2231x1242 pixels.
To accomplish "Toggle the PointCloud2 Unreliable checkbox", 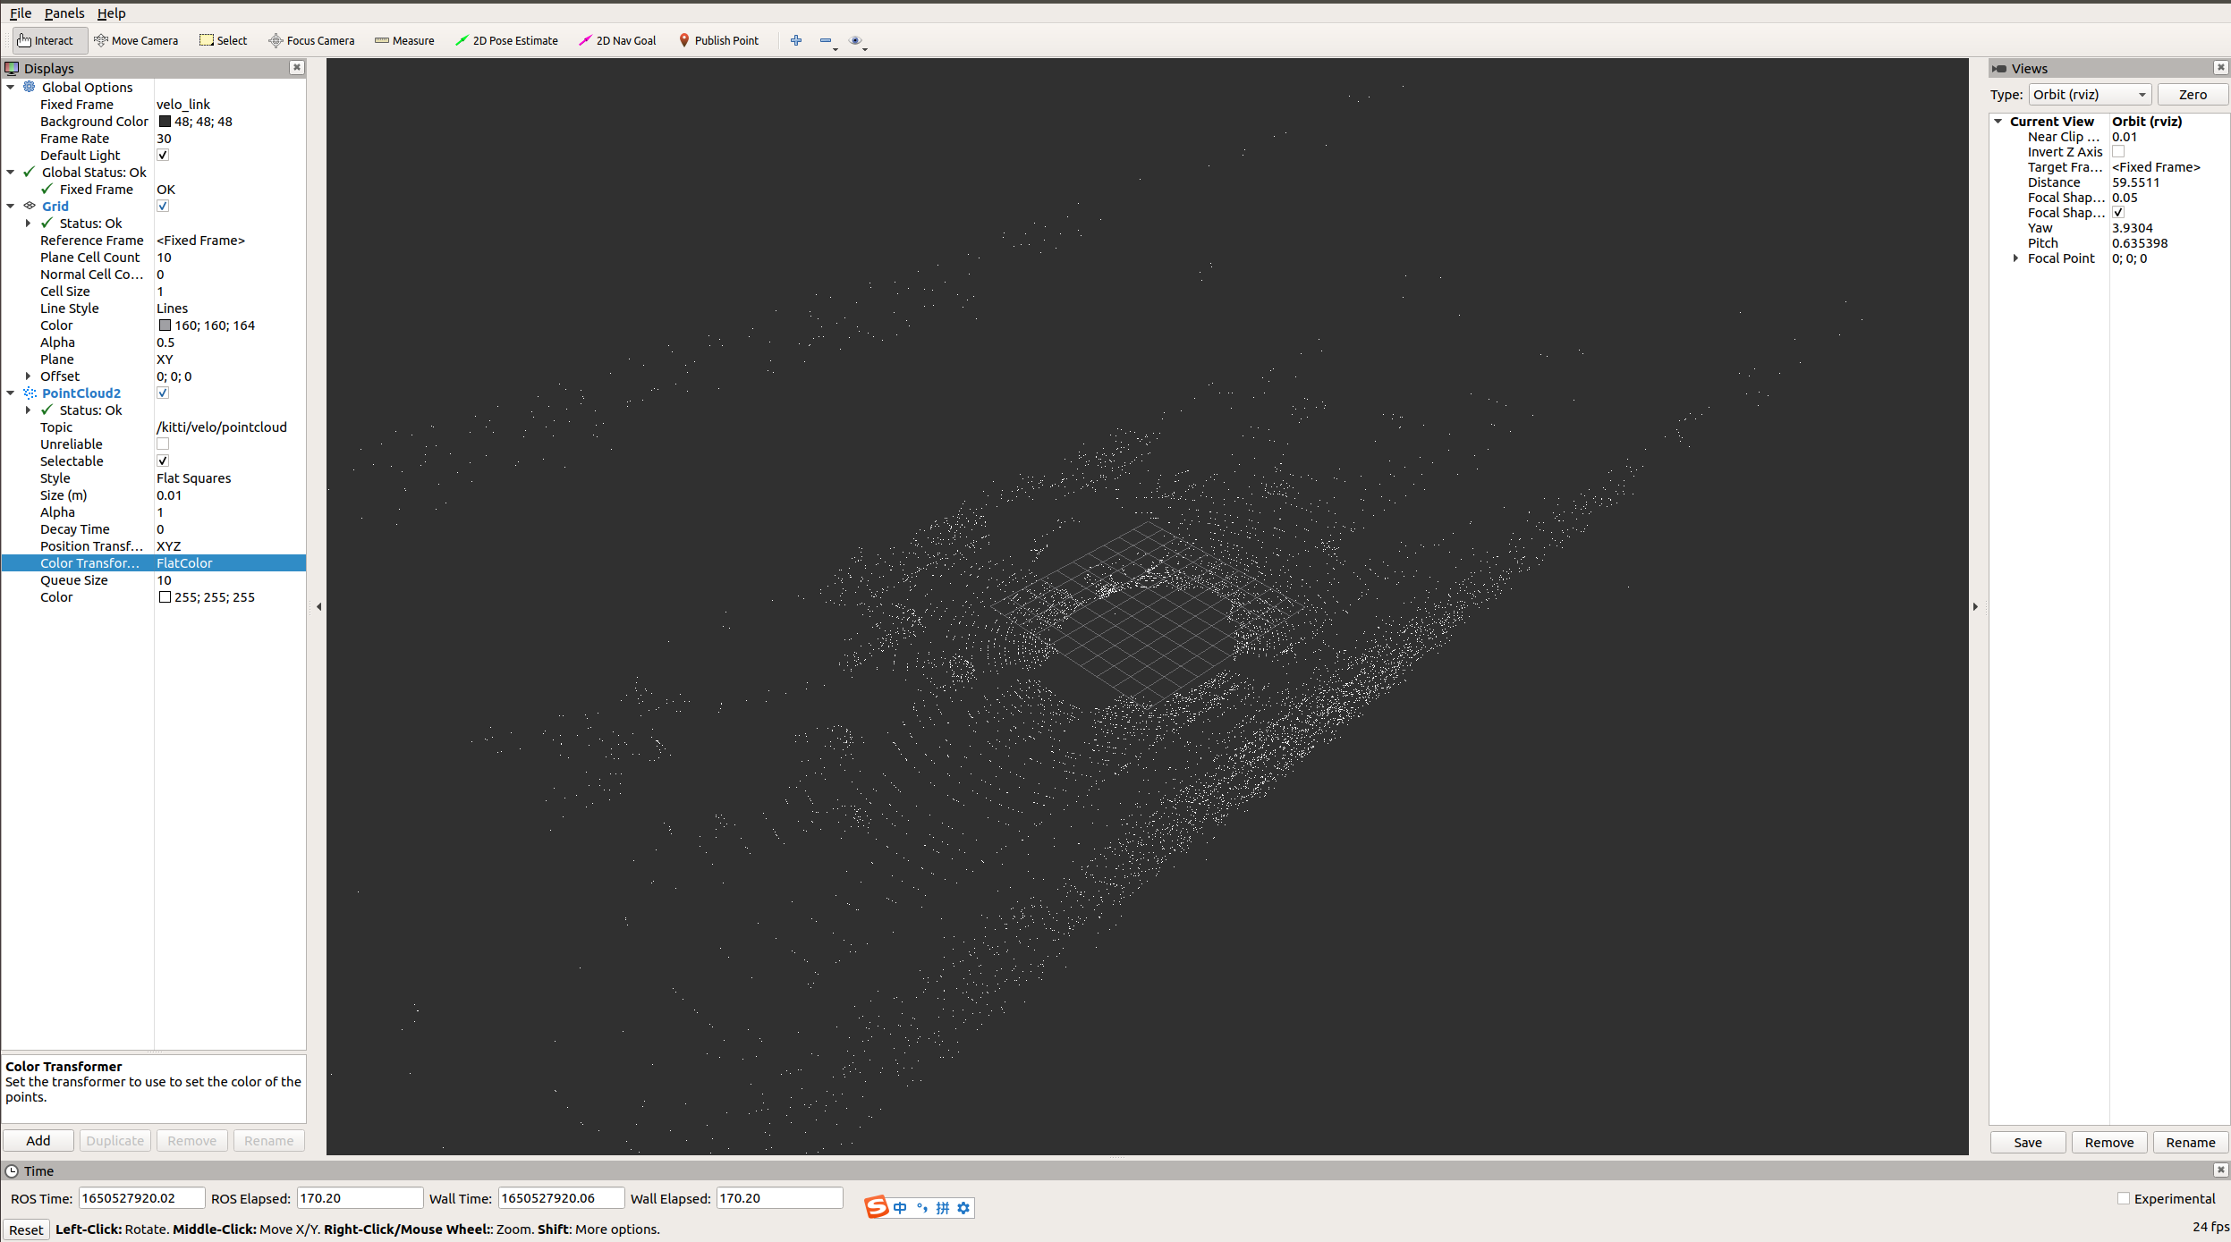I will point(163,444).
